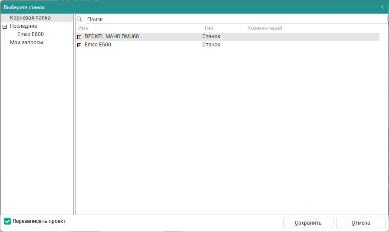Image resolution: width=389 pixels, height=232 pixels.
Task: Close the Выберите станок dialog
Action: pos(381,7)
